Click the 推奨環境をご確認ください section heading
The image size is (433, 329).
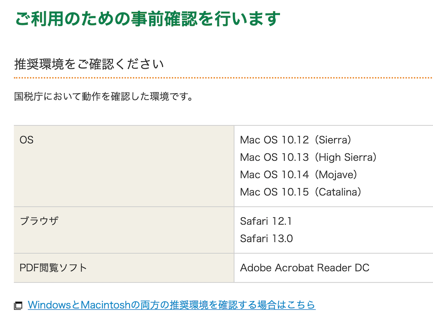tap(89, 64)
